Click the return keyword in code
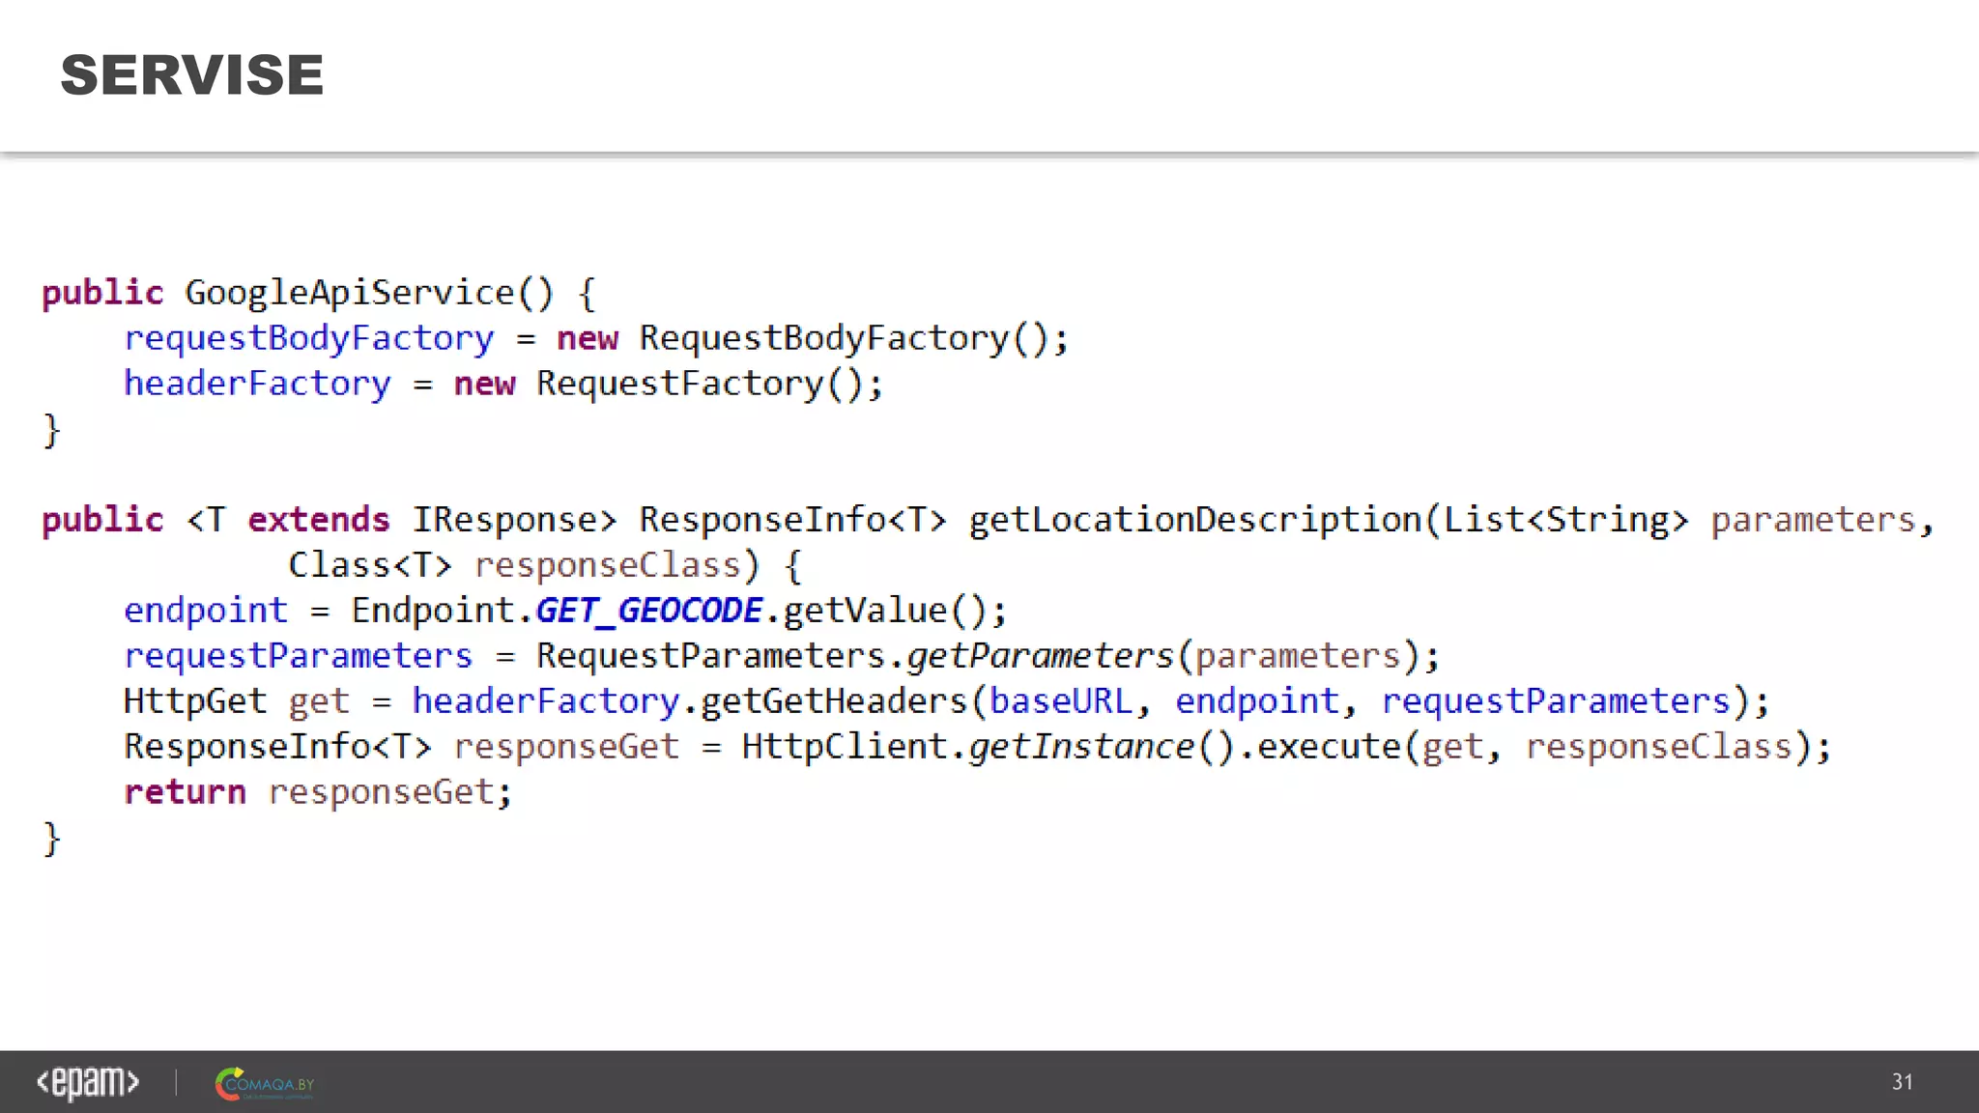The height and width of the screenshot is (1113, 1979). point(185,792)
